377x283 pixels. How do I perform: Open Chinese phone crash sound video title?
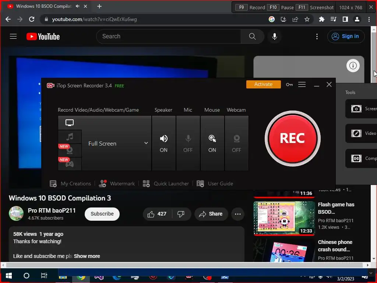[x=335, y=246]
